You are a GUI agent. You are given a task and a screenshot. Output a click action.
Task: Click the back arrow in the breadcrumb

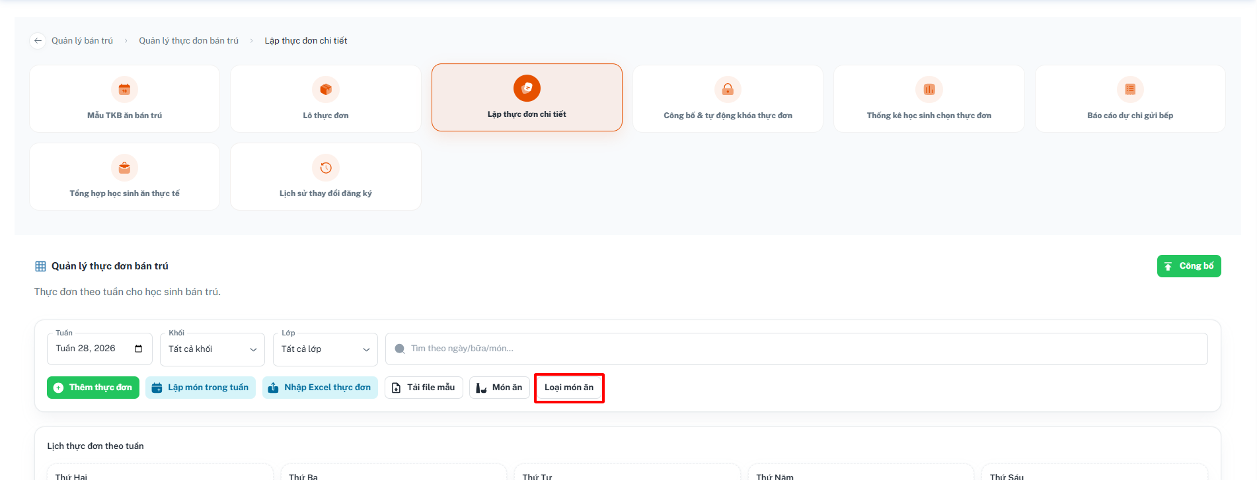click(38, 41)
